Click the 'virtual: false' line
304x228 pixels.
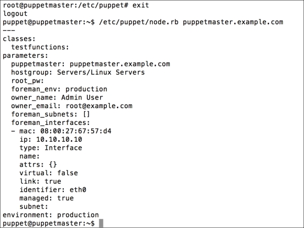[x=48, y=173]
